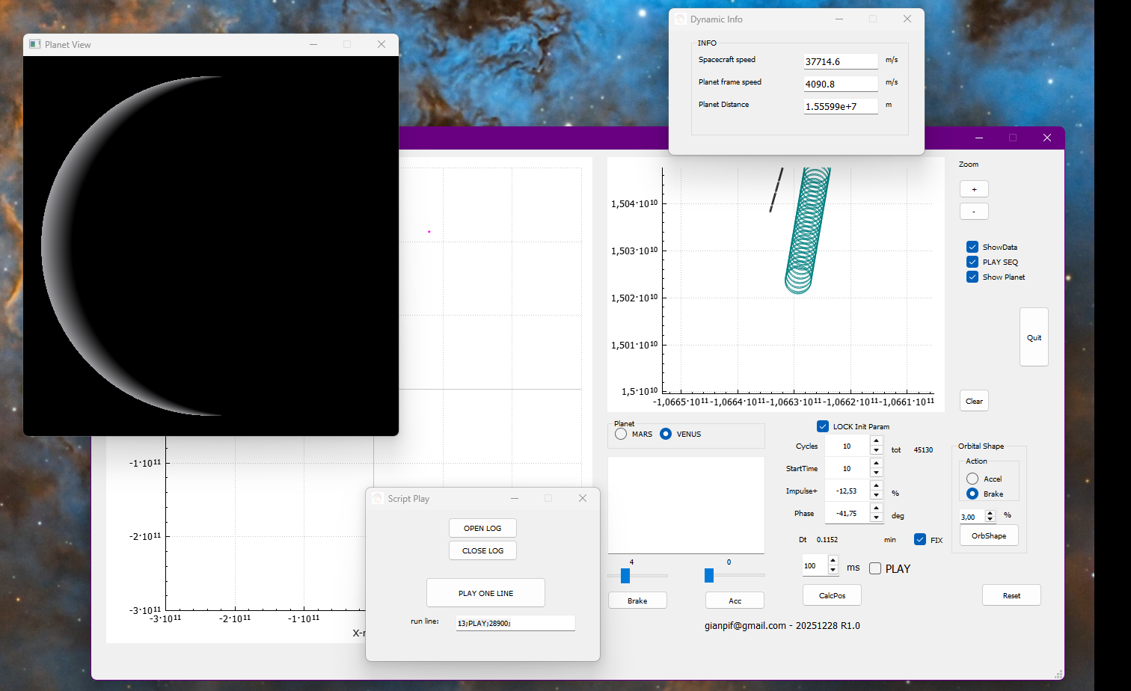
Task: Click the run line input field
Action: [515, 623]
